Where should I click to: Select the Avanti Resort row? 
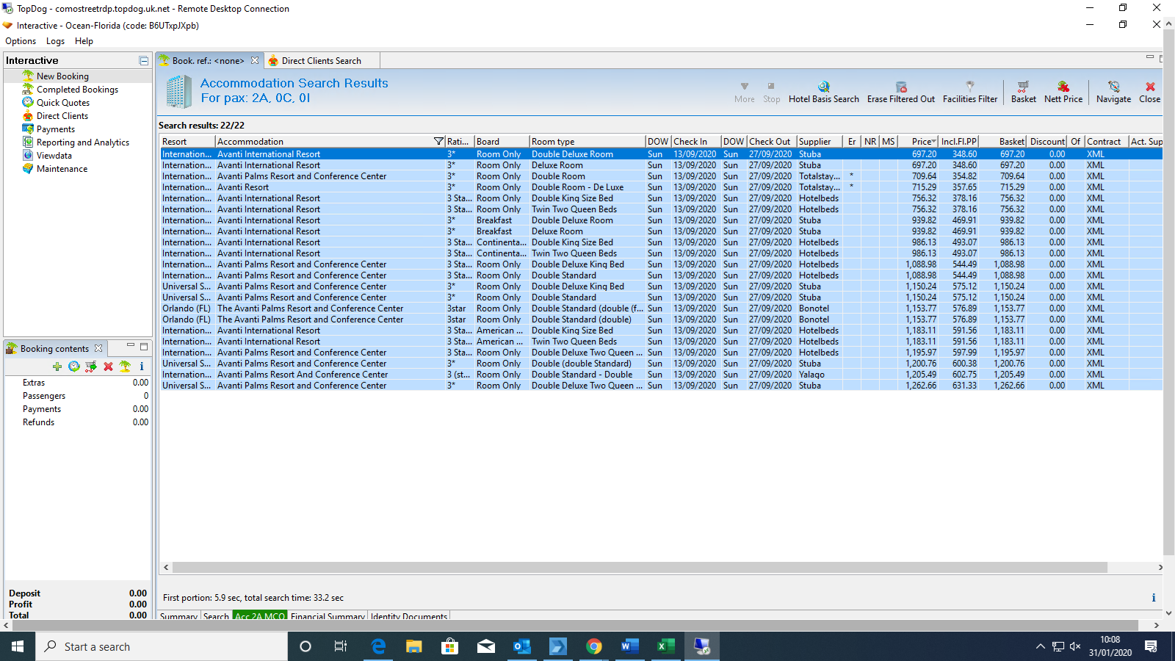click(661, 187)
